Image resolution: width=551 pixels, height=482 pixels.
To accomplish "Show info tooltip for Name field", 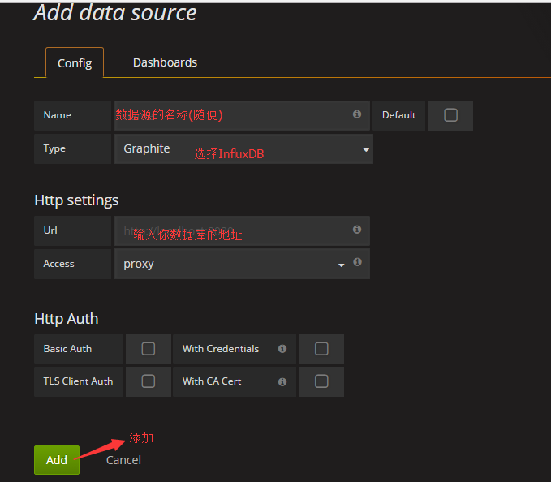I will point(357,114).
